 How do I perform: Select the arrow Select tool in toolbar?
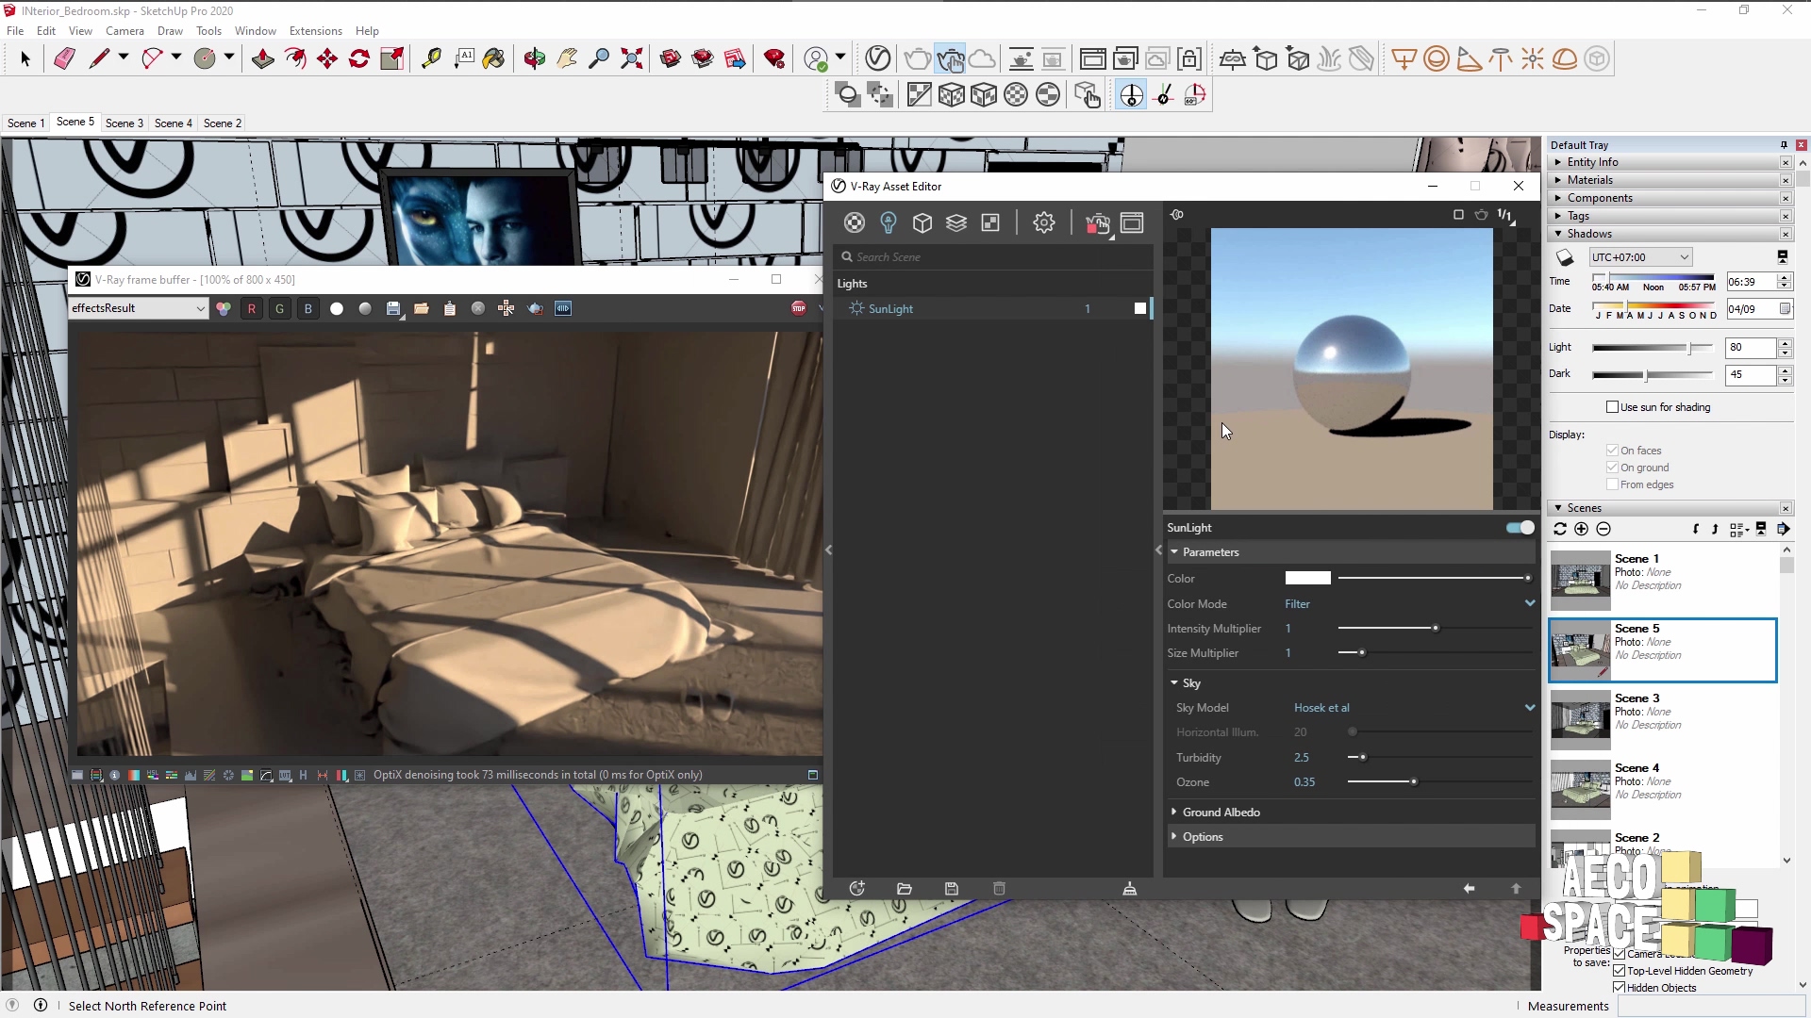[x=25, y=58]
